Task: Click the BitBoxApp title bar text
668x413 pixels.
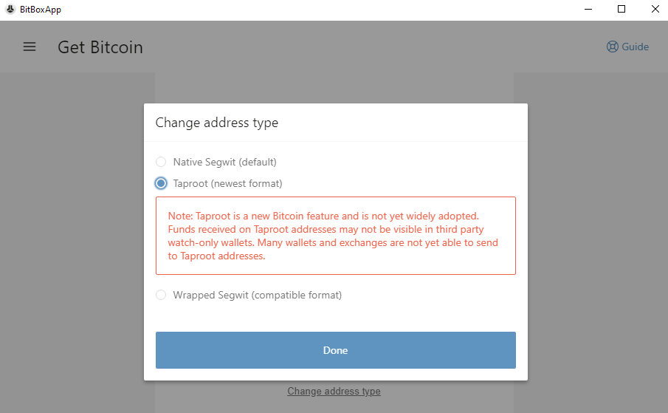Action: (41, 10)
